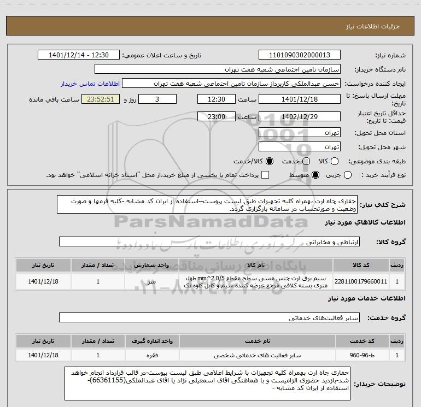The height and width of the screenshot is (407, 421).
Task: Click the واحد اندازه گیری column header
Action: point(152,341)
